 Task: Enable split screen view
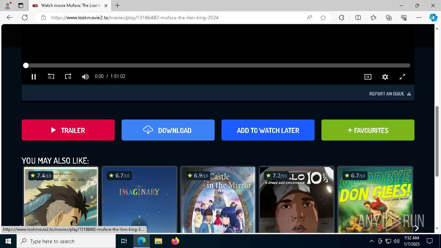coord(358,18)
